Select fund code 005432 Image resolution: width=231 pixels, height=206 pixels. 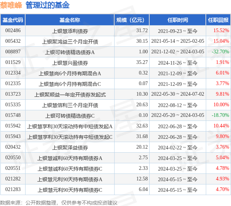[13, 41]
